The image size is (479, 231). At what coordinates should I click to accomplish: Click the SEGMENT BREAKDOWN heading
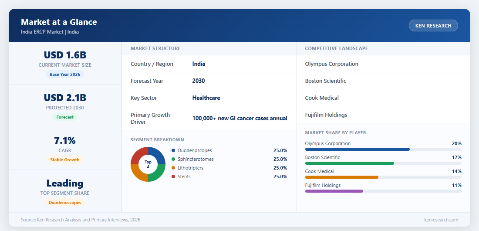157,140
